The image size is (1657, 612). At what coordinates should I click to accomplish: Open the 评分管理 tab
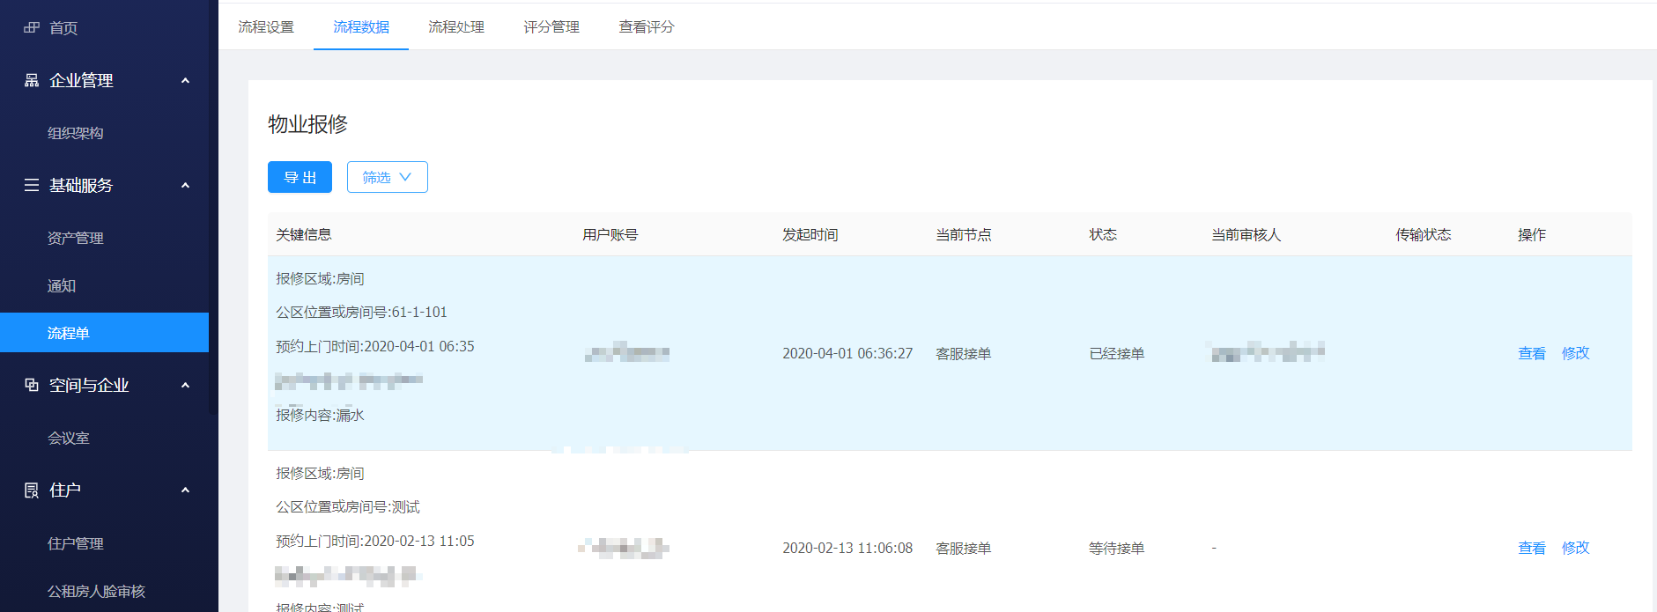[551, 27]
